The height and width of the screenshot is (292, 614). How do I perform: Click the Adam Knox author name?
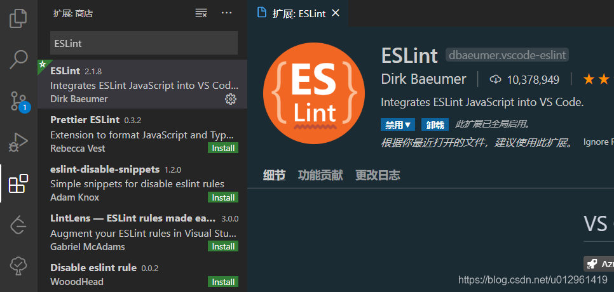(75, 197)
